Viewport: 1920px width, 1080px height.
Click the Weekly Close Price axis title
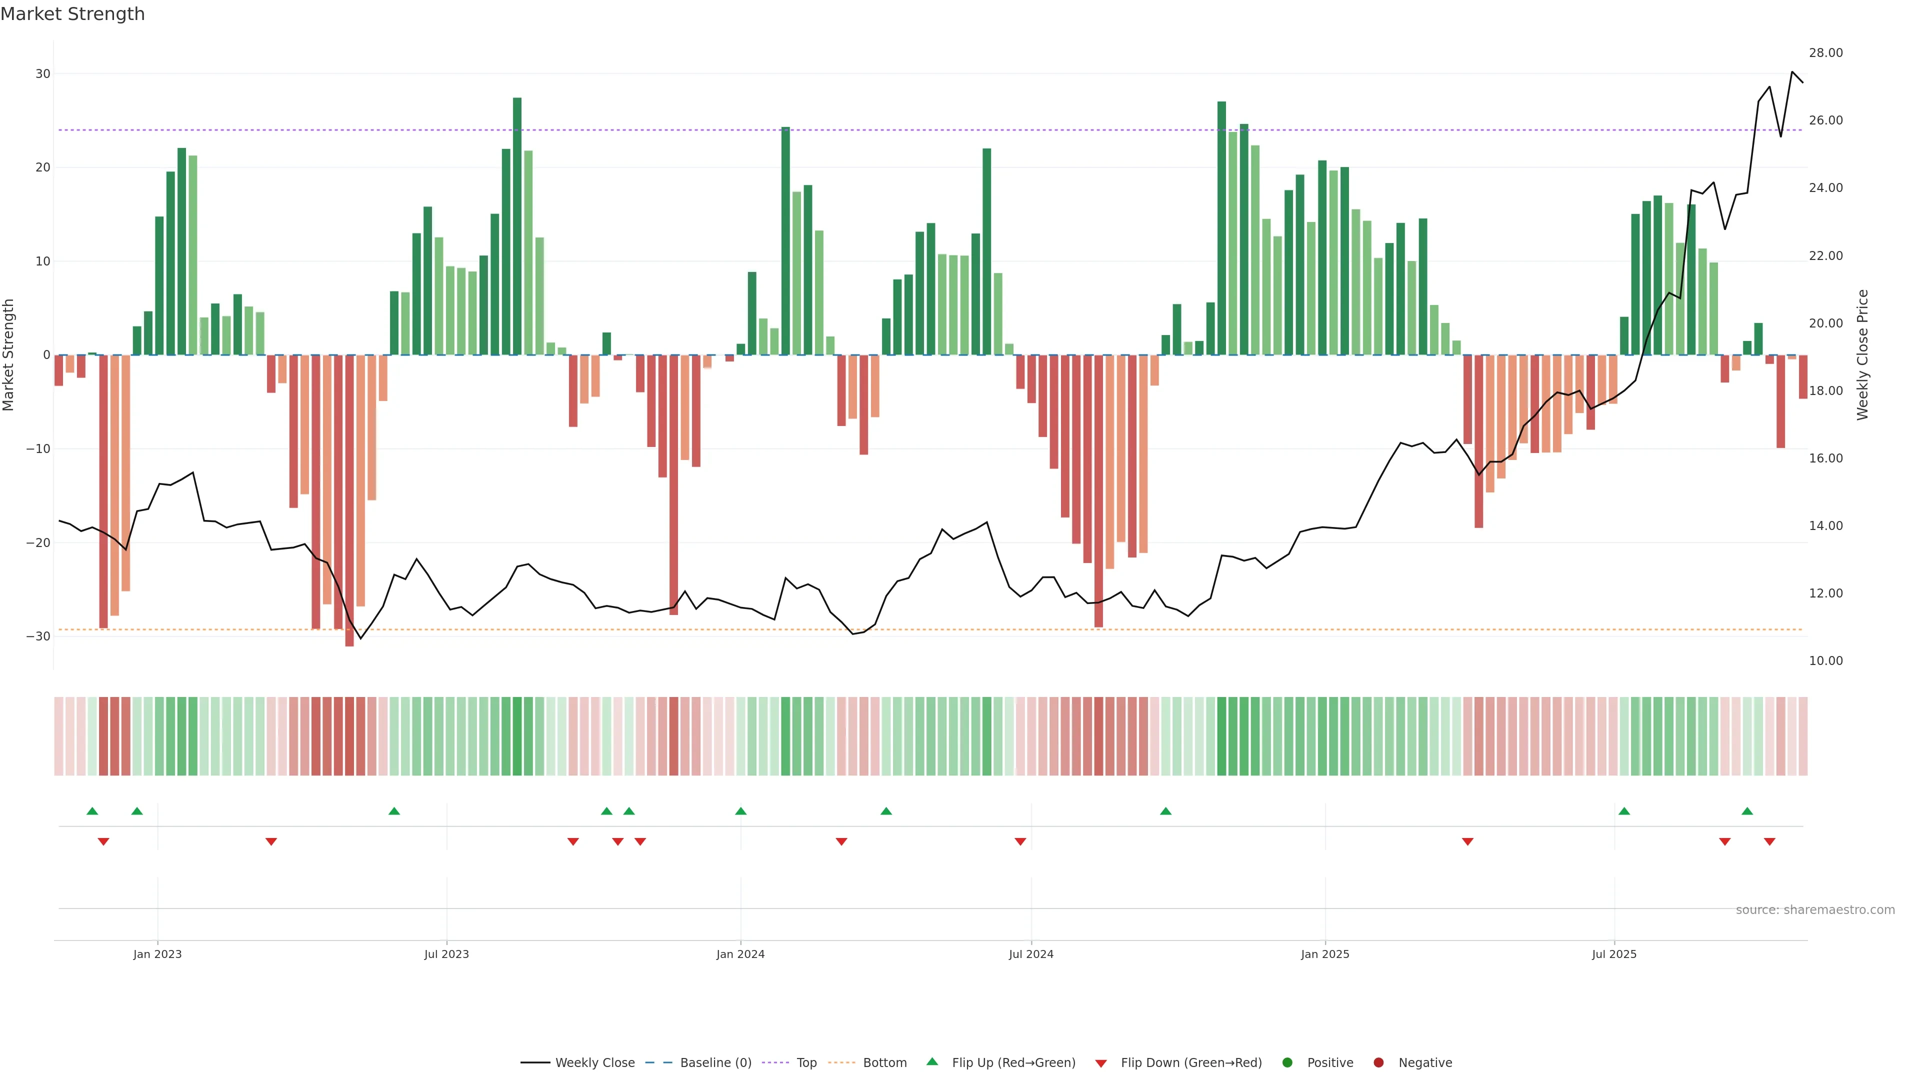point(1862,355)
